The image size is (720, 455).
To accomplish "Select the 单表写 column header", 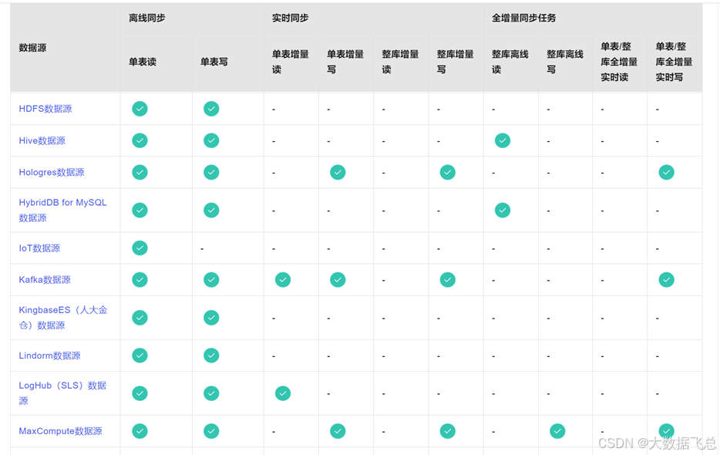I will coord(214,62).
